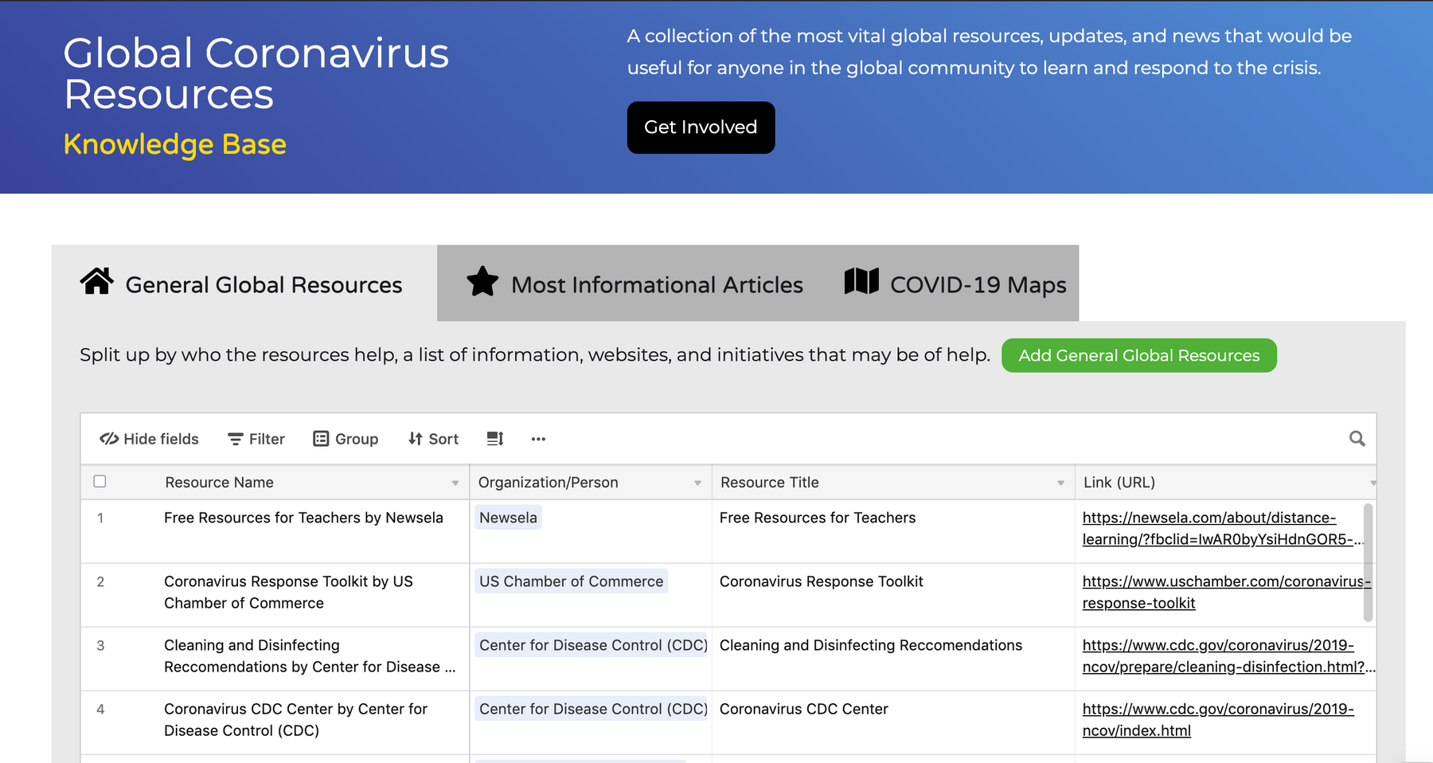Switch to the COVID-19 Maps tab
The height and width of the screenshot is (763, 1433).
(955, 284)
